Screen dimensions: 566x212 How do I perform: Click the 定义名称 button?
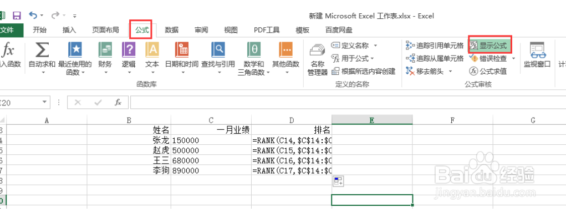pos(350,46)
